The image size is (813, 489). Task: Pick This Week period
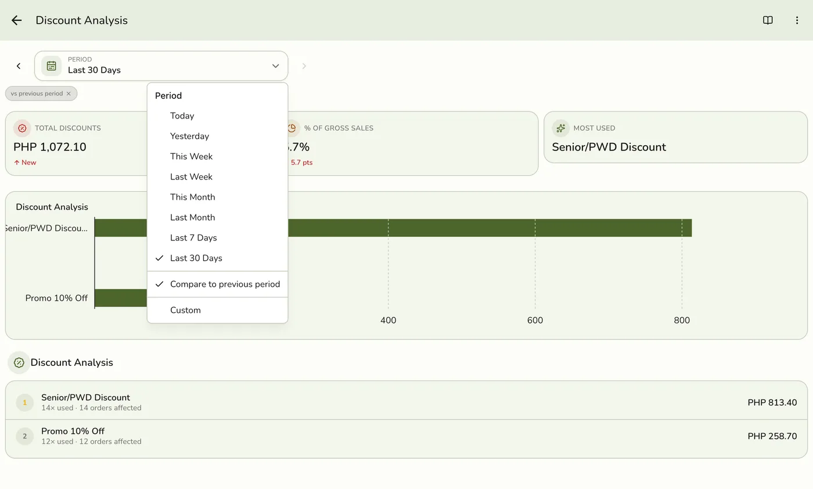click(x=217, y=157)
